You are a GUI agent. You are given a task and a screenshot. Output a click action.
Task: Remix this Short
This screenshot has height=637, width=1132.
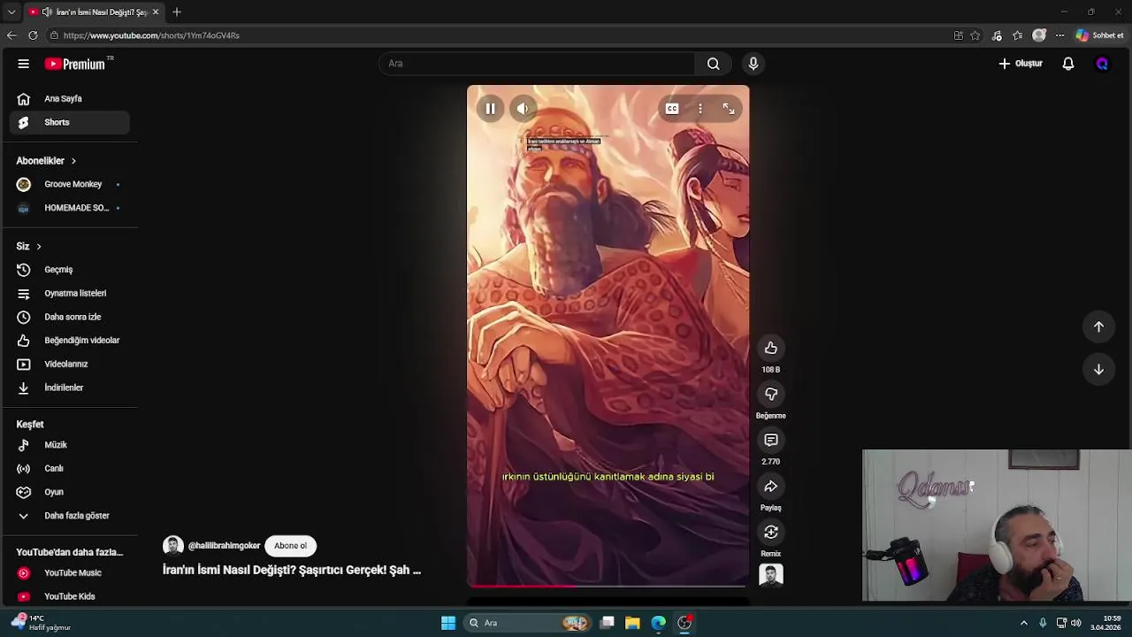click(x=771, y=532)
